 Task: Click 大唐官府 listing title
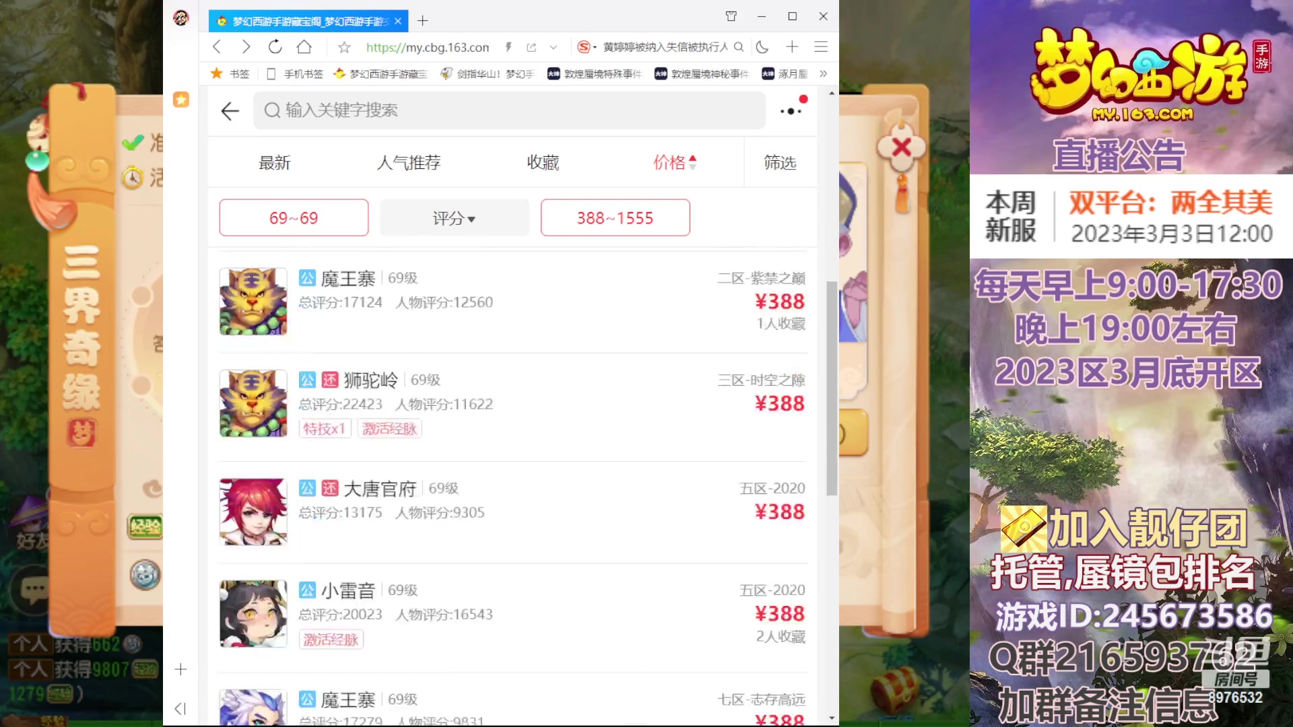[380, 489]
